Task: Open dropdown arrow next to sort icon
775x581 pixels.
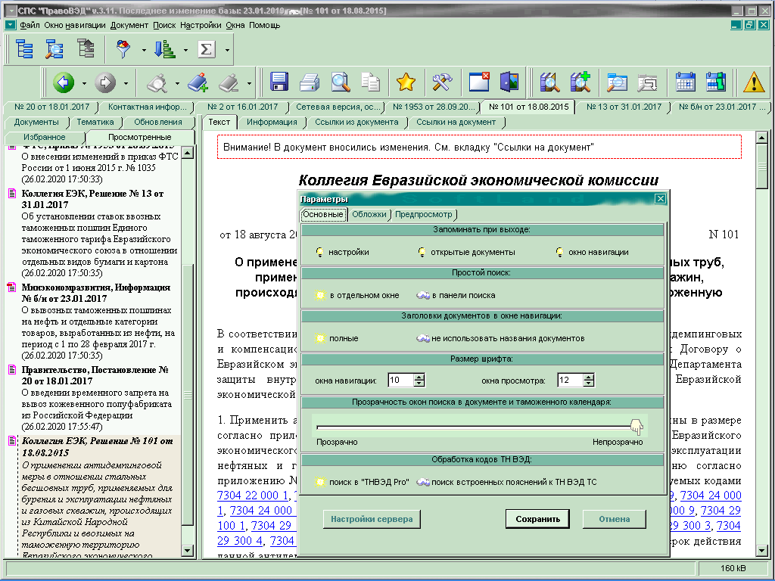Action: (x=185, y=50)
